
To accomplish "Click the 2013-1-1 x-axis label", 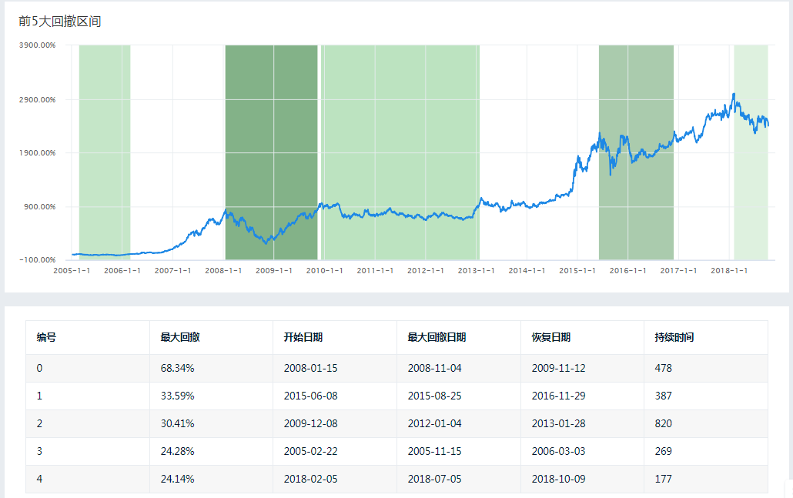I will (x=476, y=270).
